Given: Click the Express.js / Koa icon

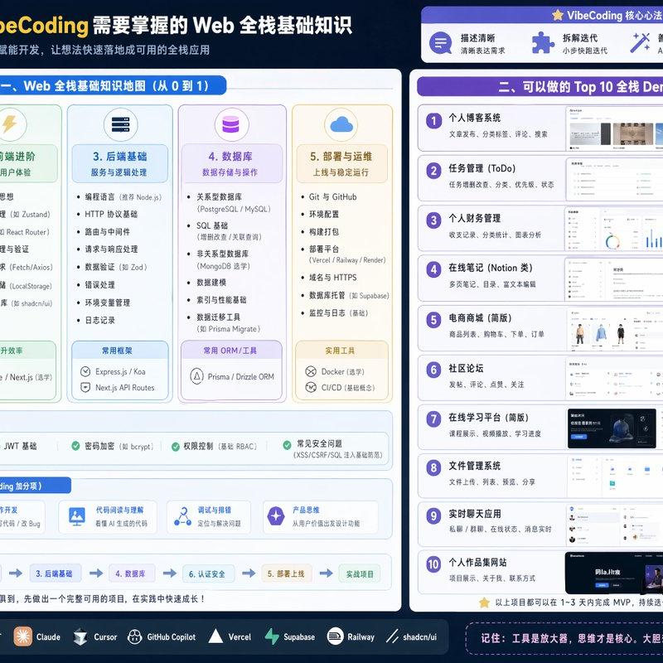Looking at the screenshot, I should click(x=85, y=371).
